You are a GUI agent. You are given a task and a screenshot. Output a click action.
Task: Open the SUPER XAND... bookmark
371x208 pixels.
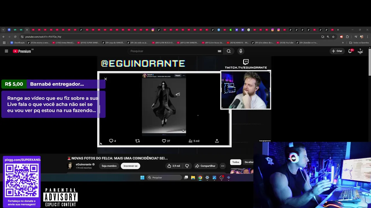point(88,43)
